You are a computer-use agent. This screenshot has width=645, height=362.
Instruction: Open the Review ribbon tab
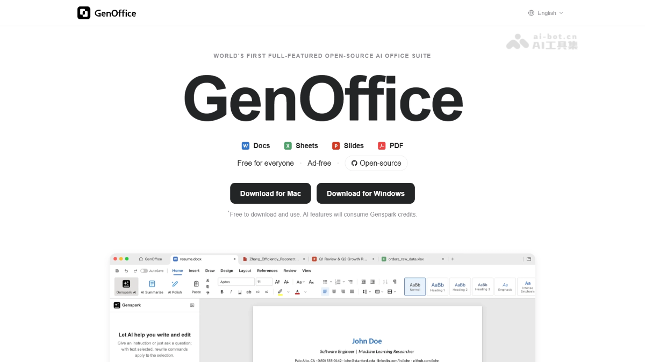pos(290,271)
